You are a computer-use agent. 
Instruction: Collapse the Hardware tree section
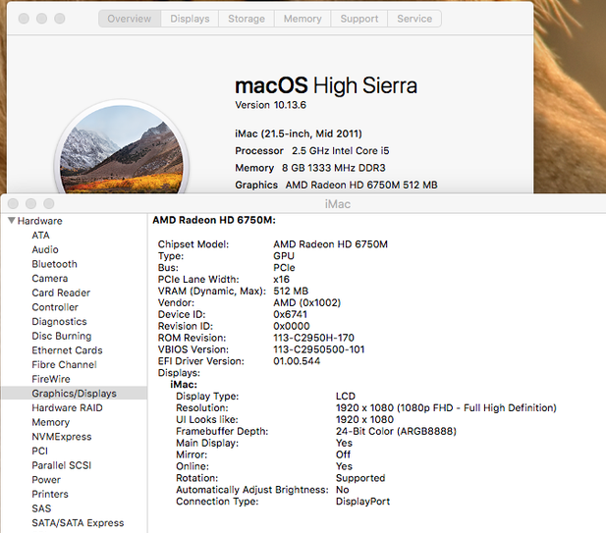pyautogui.click(x=12, y=221)
